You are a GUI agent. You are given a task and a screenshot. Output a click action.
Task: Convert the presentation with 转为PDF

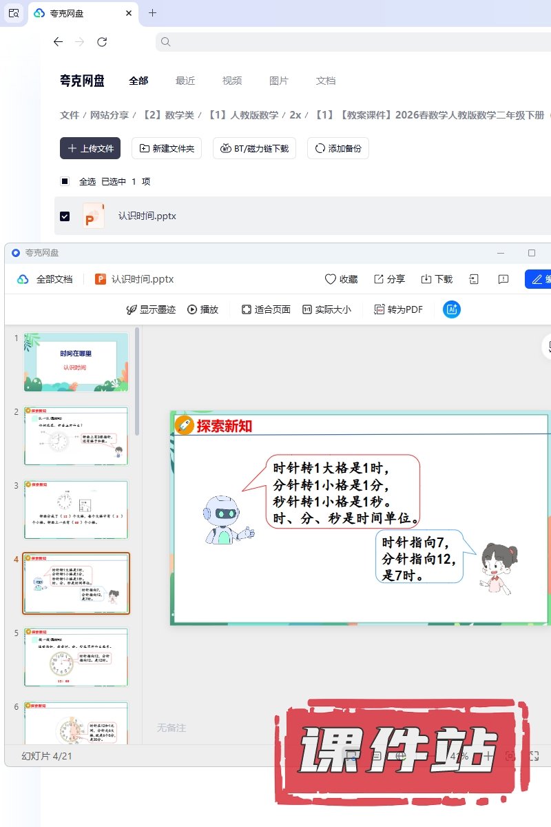[x=398, y=309]
